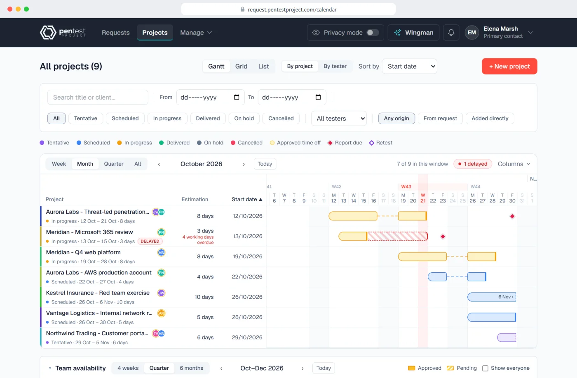Focus the Search title or client field
This screenshot has width=577, height=378.
pyautogui.click(x=98, y=97)
